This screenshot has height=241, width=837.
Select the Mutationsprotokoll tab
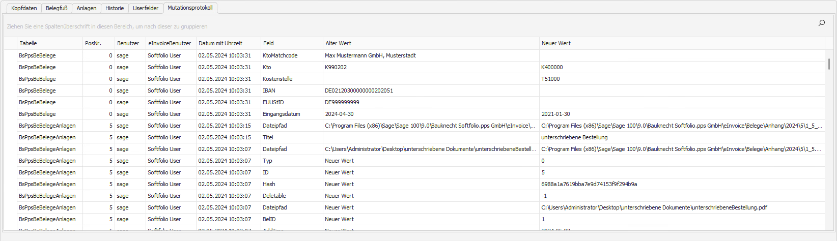190,8
